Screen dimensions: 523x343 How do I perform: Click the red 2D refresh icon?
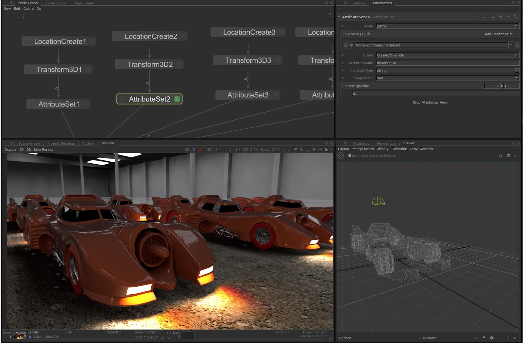pyautogui.click(x=200, y=150)
